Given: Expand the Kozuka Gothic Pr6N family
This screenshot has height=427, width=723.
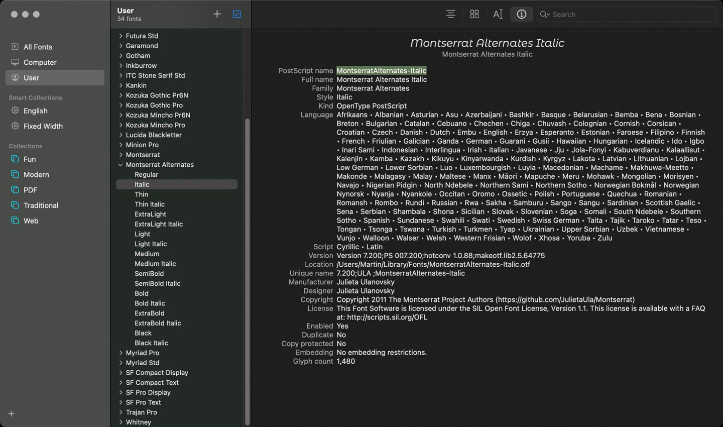Looking at the screenshot, I should [x=120, y=95].
